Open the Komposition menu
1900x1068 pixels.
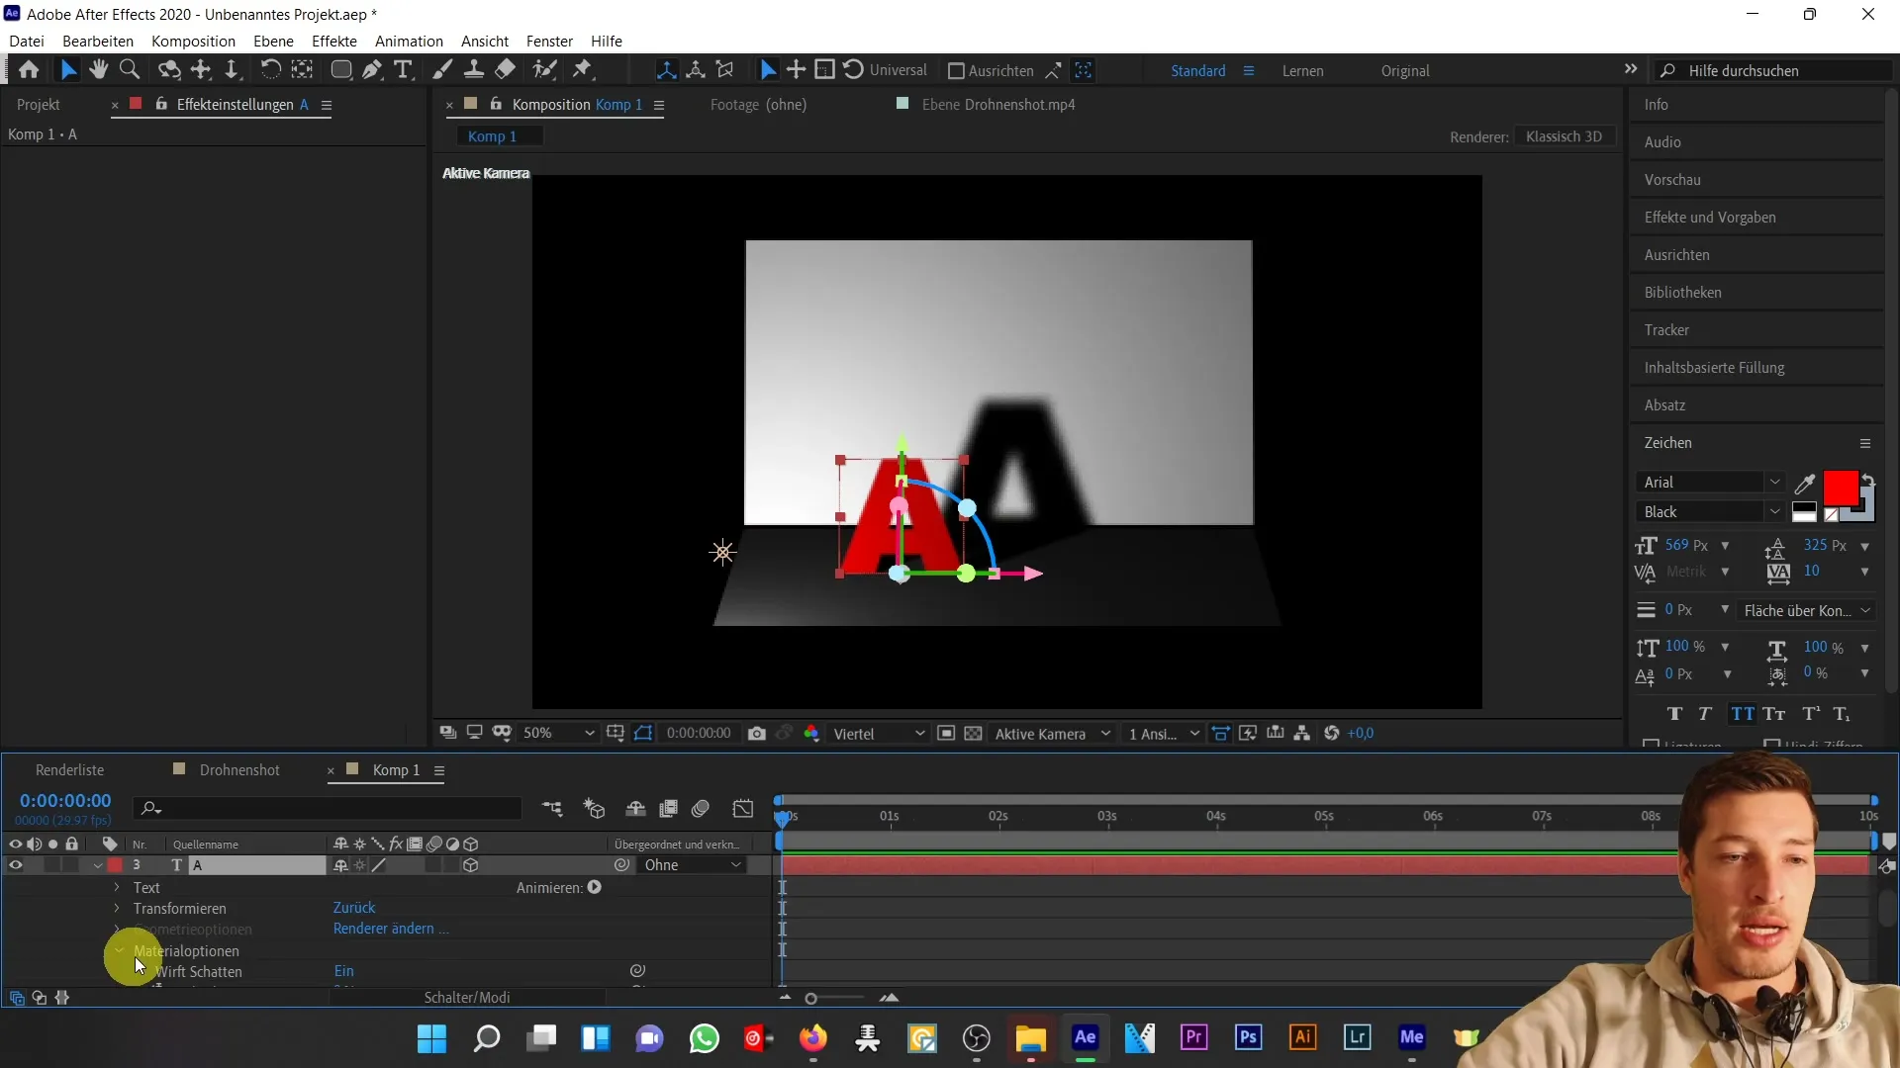click(x=193, y=41)
